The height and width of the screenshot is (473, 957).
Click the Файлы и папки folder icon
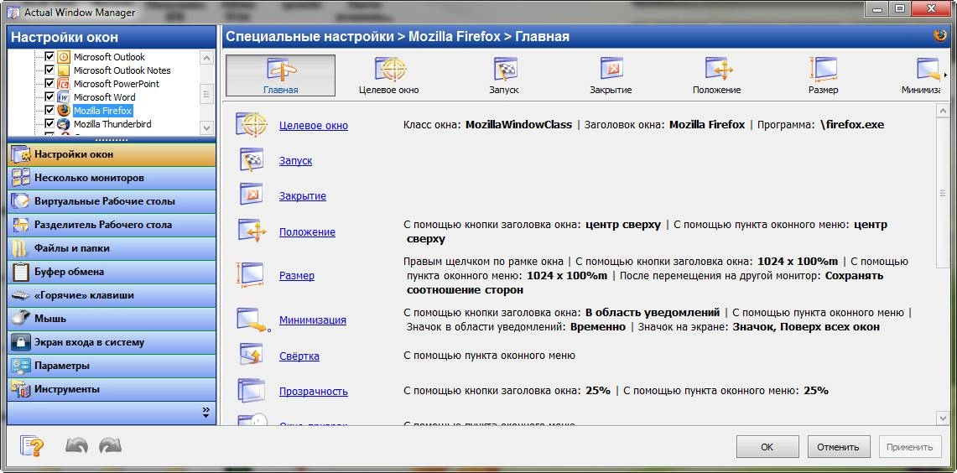[x=21, y=247]
